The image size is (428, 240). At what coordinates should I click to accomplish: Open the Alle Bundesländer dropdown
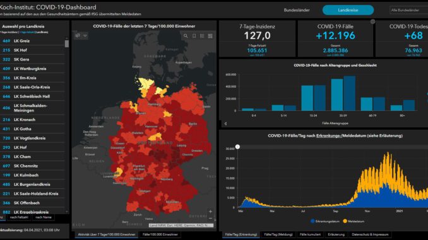click(409, 10)
